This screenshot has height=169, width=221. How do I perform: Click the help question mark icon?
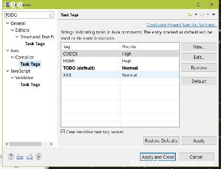11,157
